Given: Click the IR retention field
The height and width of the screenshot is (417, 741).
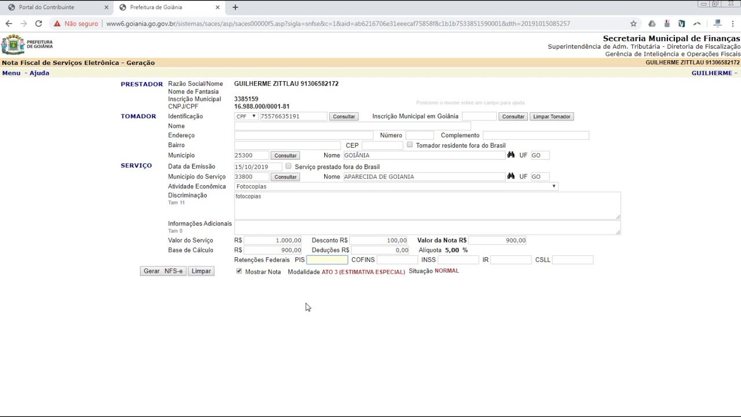Looking at the screenshot, I should 511,260.
